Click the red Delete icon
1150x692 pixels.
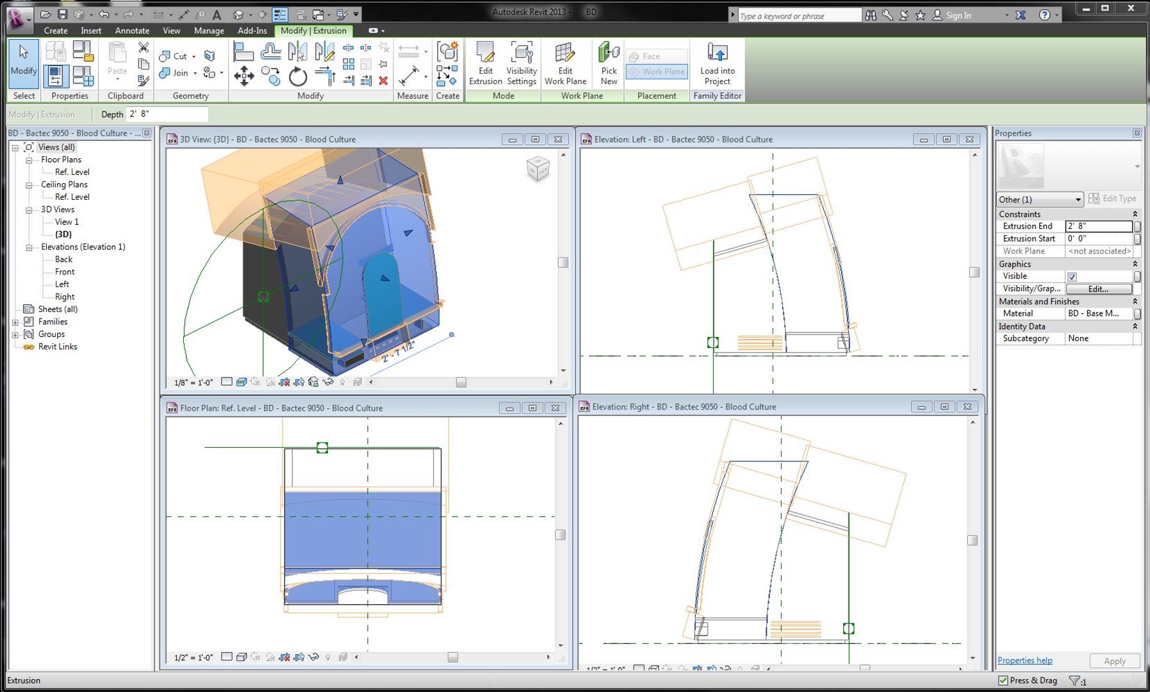tap(383, 81)
